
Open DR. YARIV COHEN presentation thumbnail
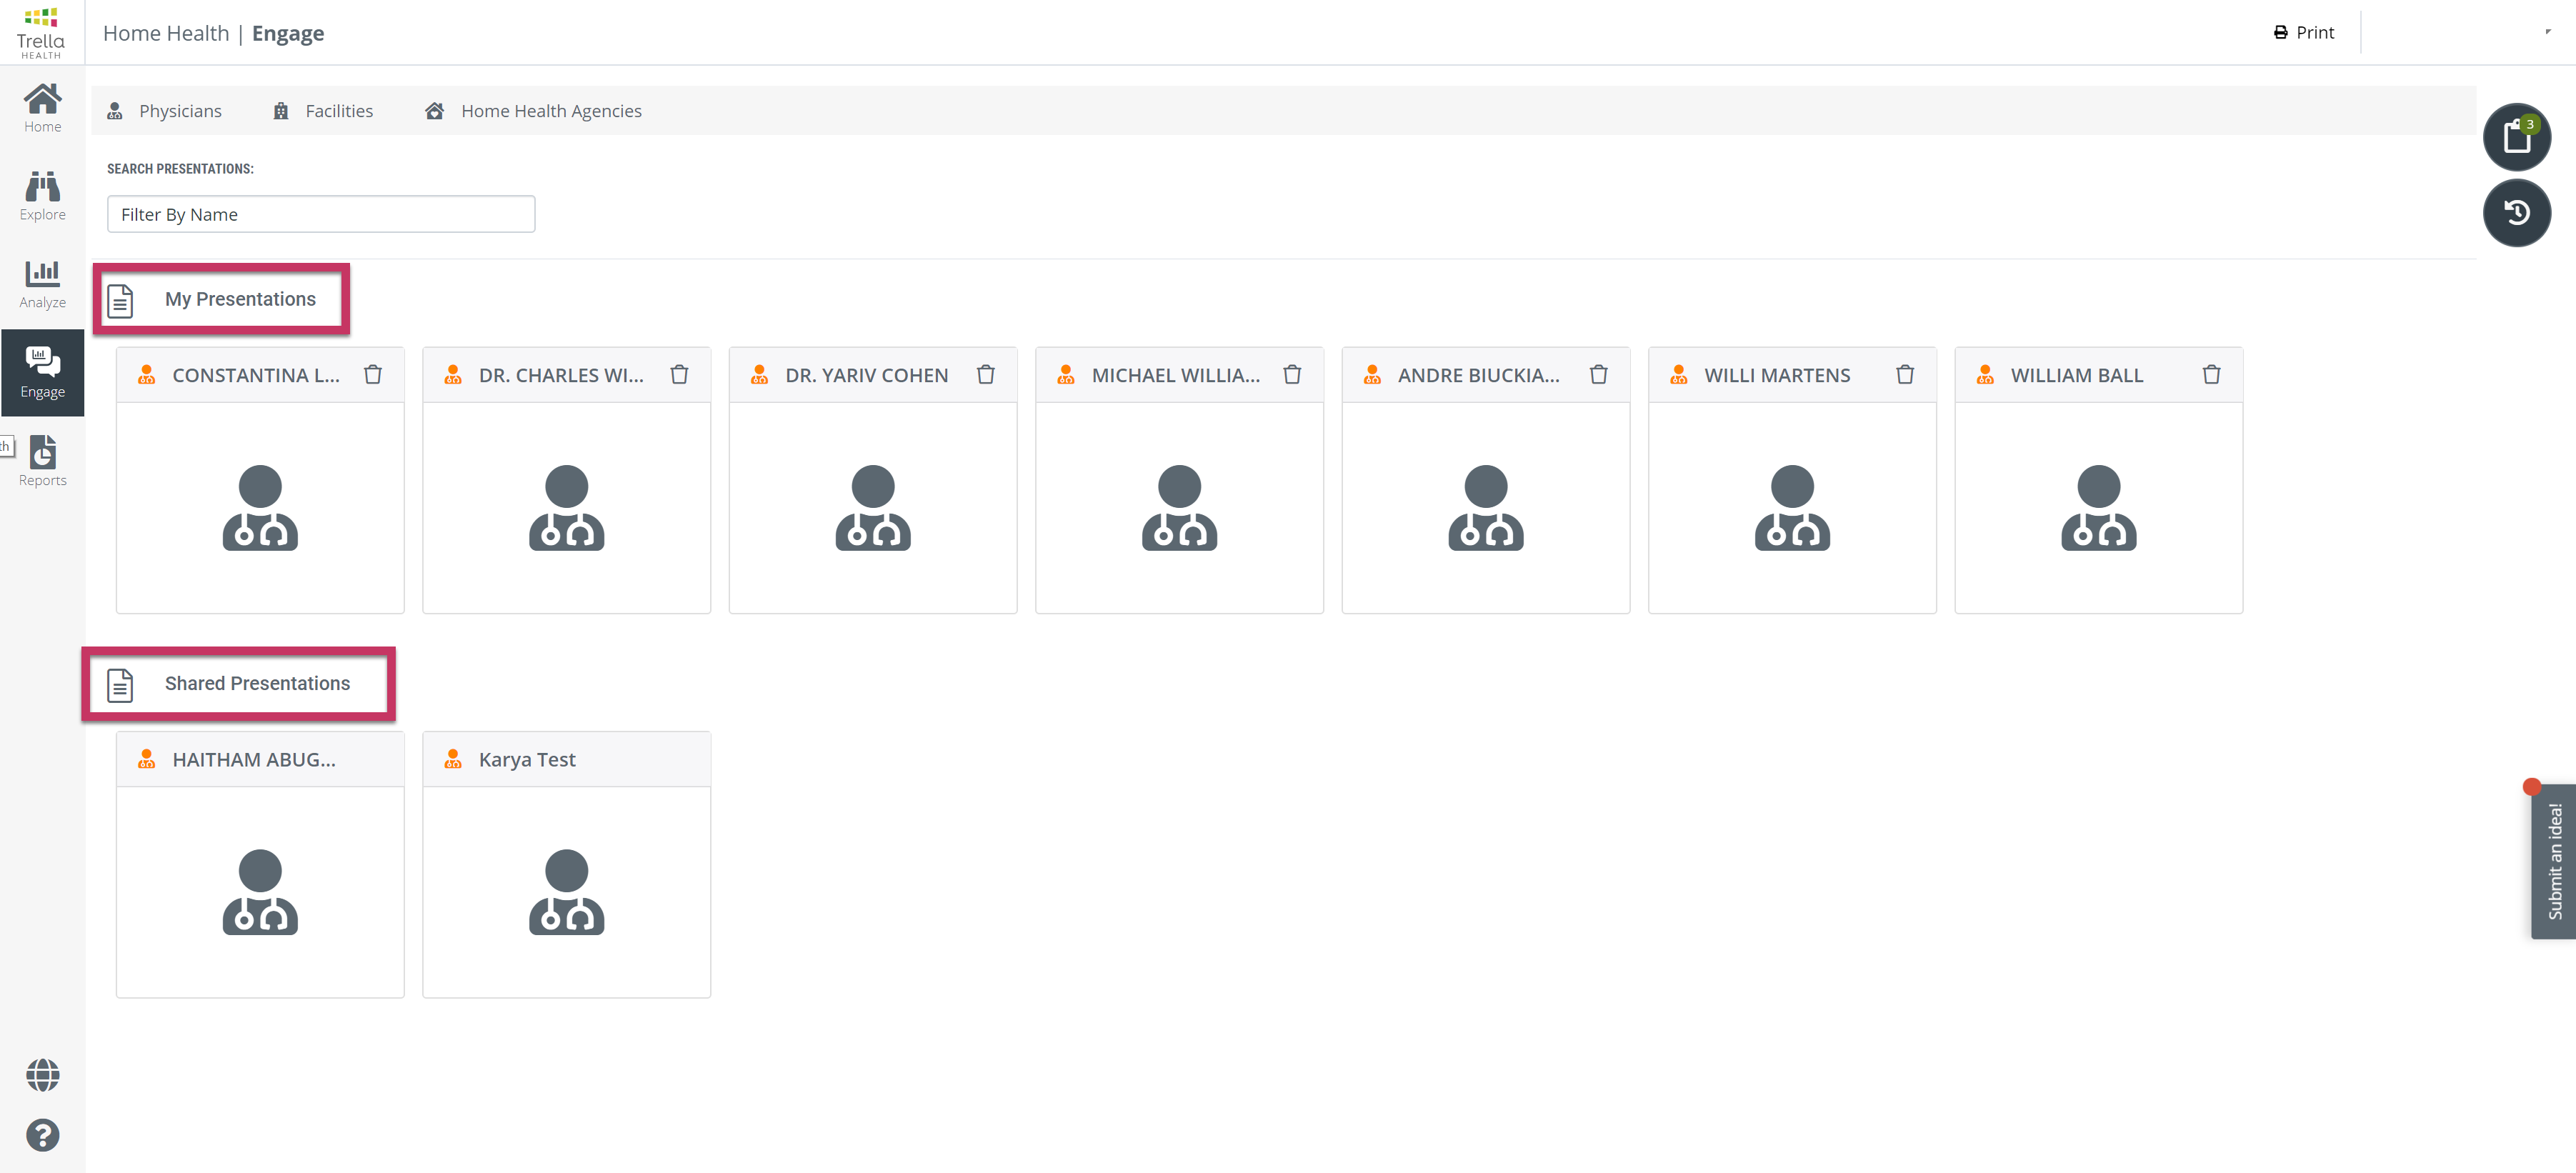pyautogui.click(x=873, y=508)
